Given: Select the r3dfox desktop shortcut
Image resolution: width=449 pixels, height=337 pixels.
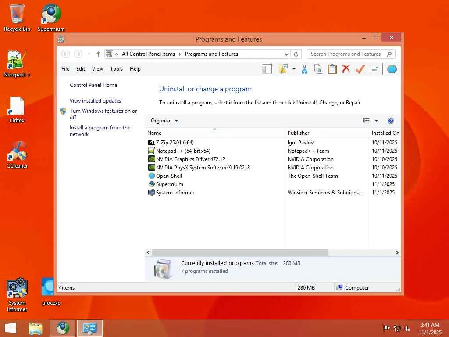Looking at the screenshot, I should [x=17, y=109].
